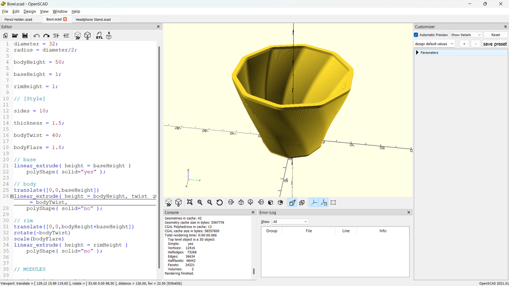Click the Render icon in the editor toolbar
The height and width of the screenshot is (286, 509).
(87, 36)
